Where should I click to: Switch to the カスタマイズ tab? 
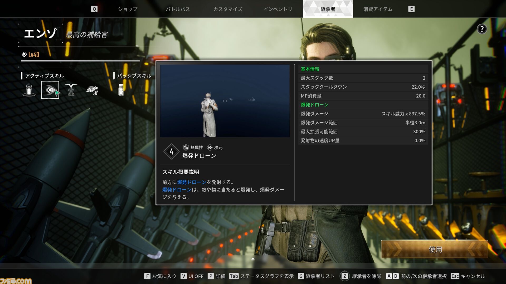pos(228,9)
